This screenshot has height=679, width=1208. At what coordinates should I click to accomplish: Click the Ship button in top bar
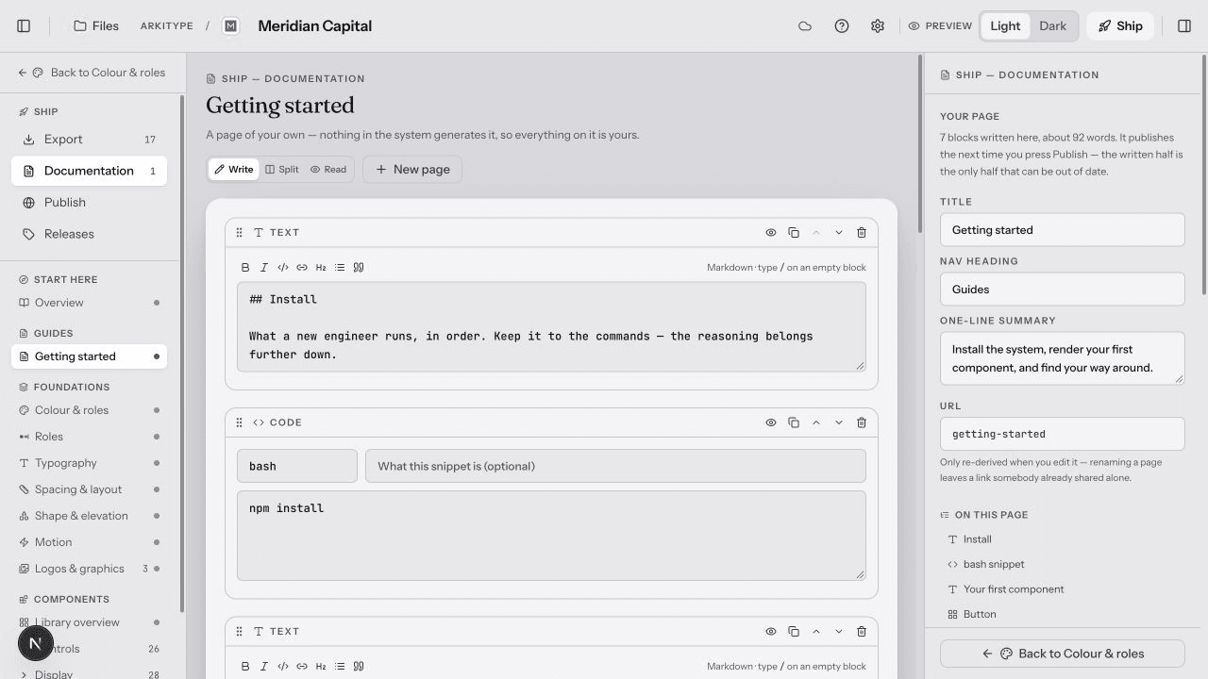click(x=1120, y=26)
